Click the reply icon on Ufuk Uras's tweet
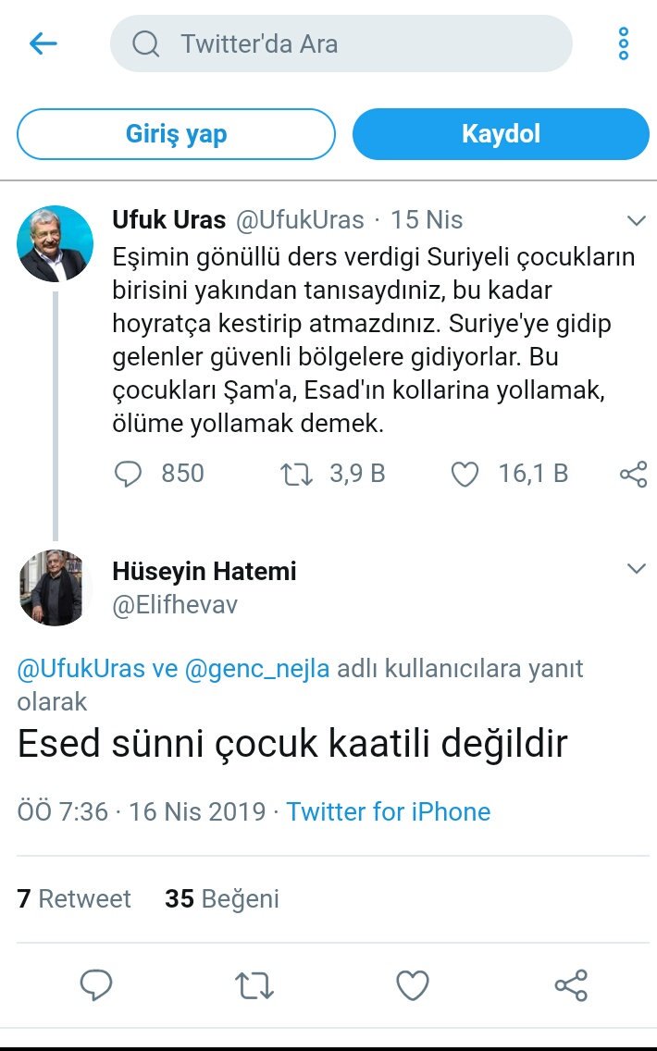 [x=128, y=474]
